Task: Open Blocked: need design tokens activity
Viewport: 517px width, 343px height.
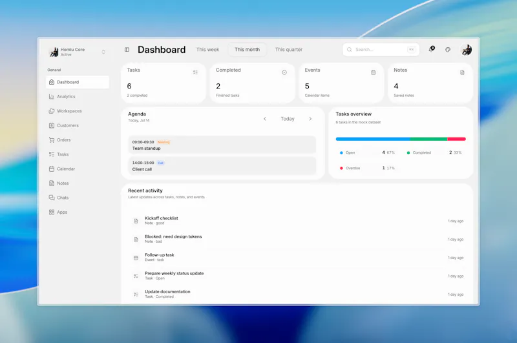Action: [x=297, y=239]
